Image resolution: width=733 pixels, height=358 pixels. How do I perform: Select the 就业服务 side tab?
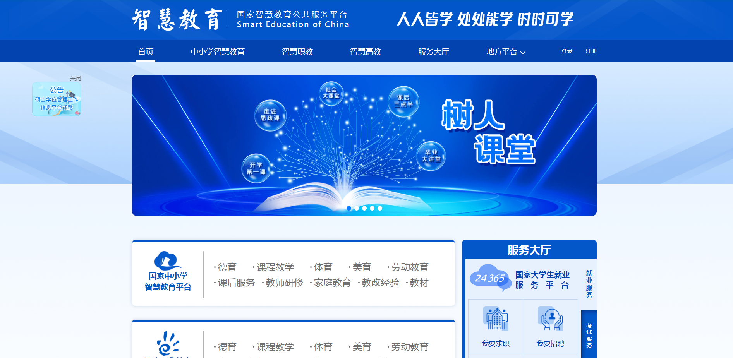click(589, 284)
